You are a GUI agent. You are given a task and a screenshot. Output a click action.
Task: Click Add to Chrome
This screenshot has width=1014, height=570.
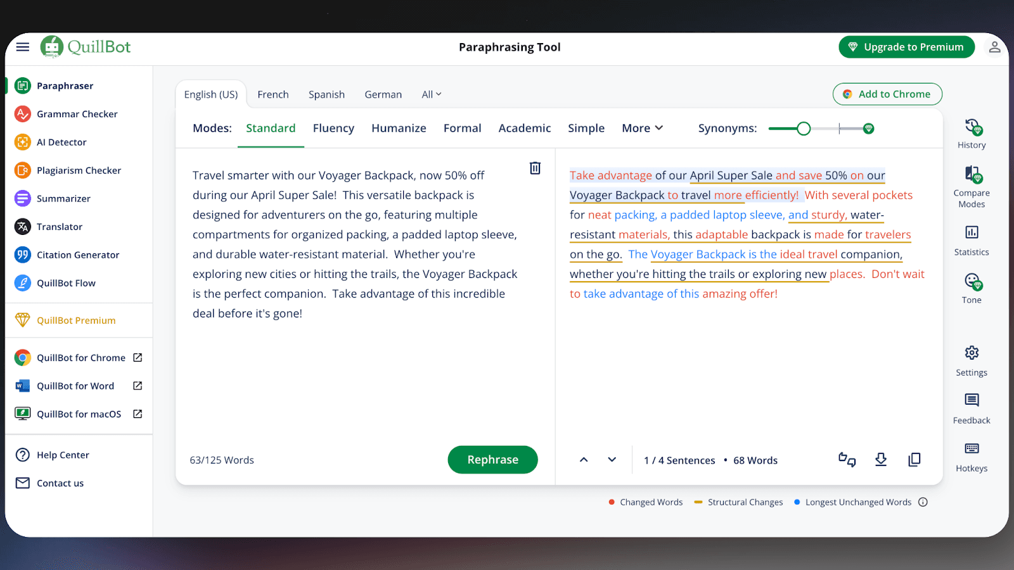(x=887, y=94)
